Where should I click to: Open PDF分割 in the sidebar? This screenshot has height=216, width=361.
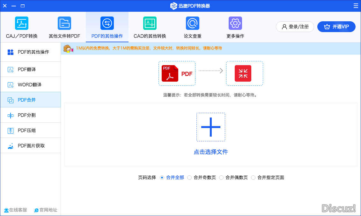click(x=30, y=115)
